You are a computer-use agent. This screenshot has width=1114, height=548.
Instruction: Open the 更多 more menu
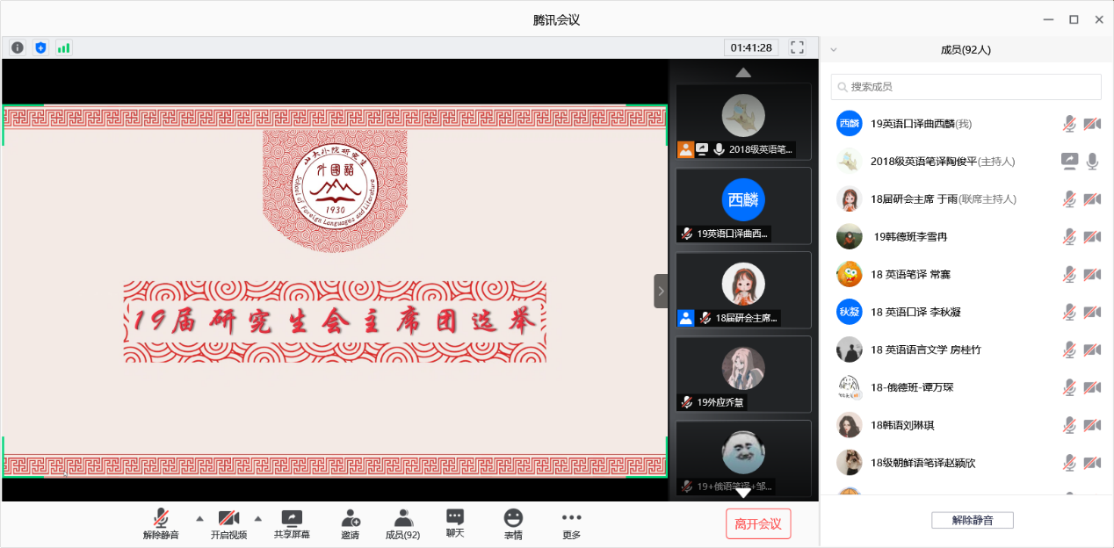point(572,524)
